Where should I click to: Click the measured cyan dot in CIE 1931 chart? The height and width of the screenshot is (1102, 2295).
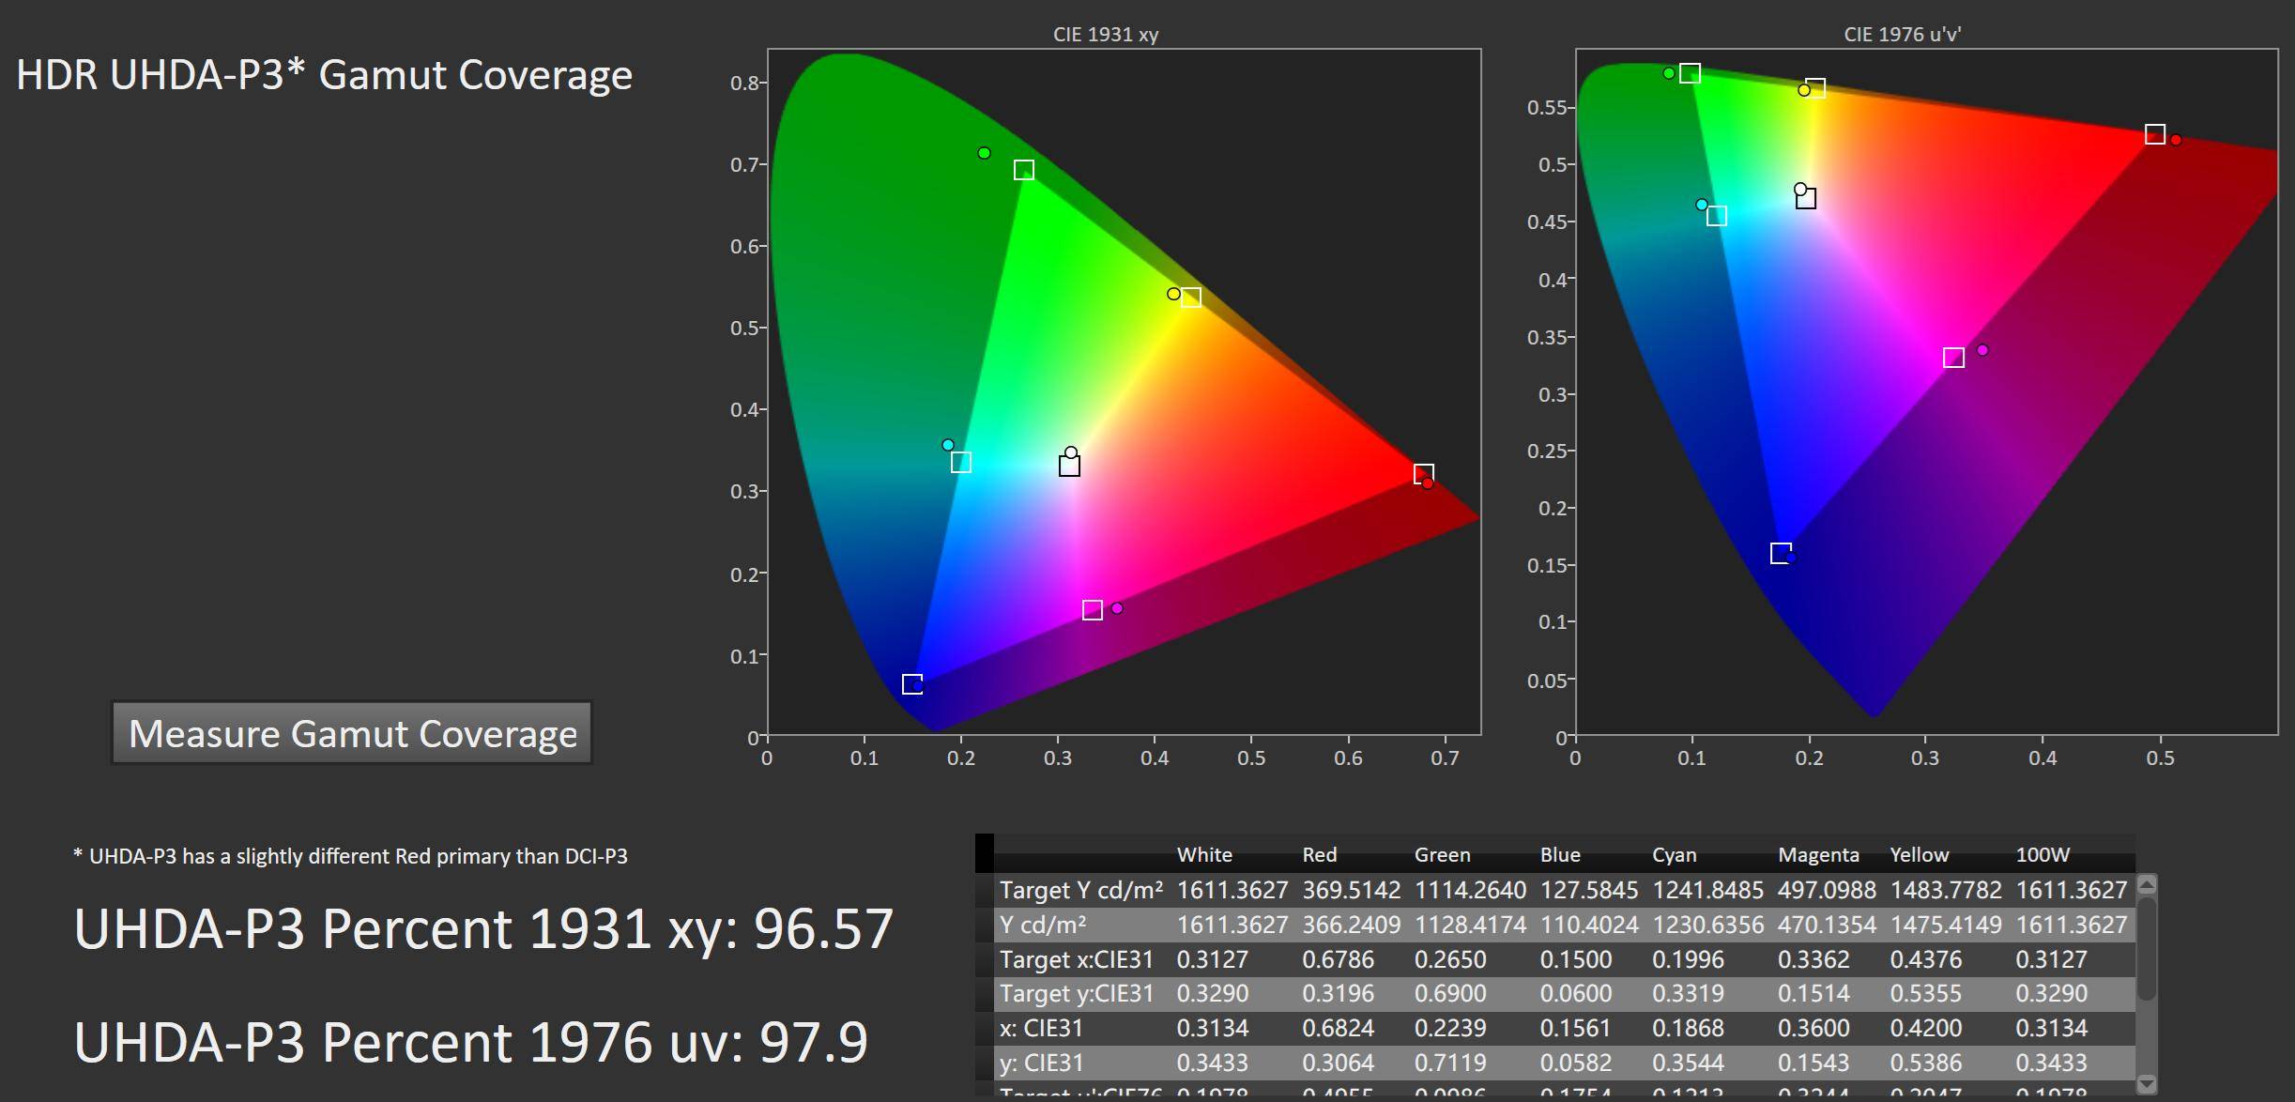point(947,445)
